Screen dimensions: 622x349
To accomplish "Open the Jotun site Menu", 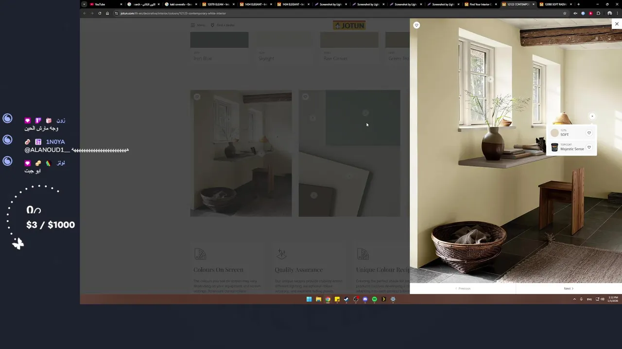I will coord(198,25).
